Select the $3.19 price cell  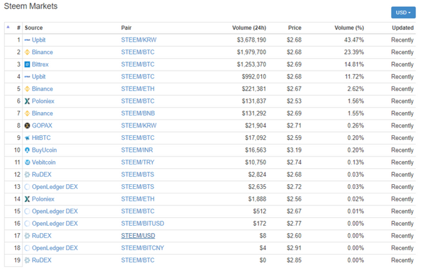click(294, 150)
